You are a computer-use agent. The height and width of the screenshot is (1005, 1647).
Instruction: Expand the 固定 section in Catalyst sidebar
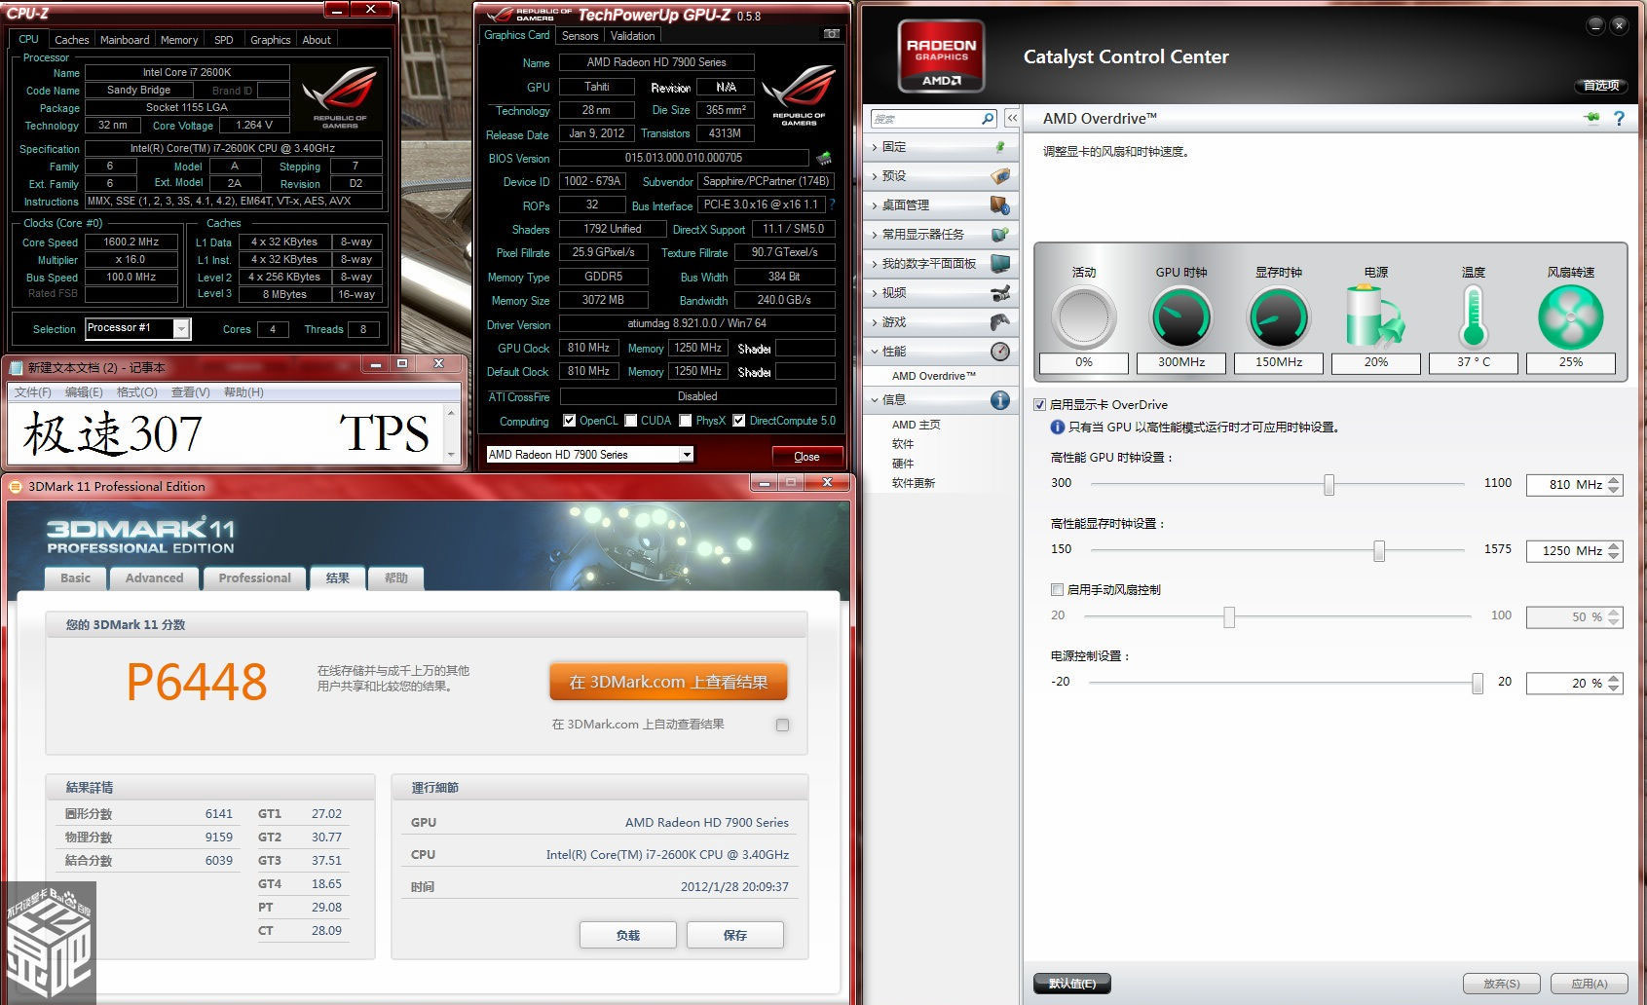(875, 147)
